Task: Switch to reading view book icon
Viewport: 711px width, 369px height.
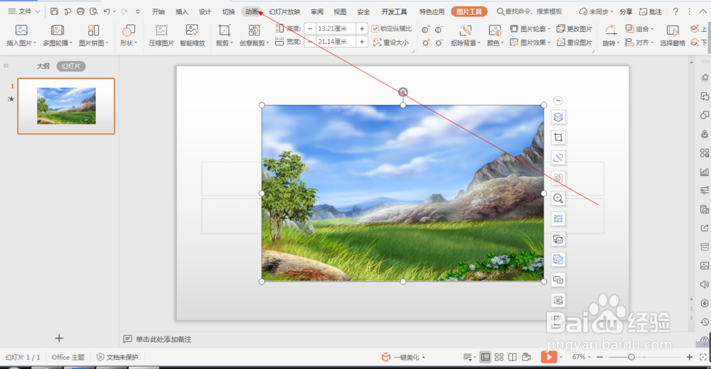Action: tap(513, 357)
